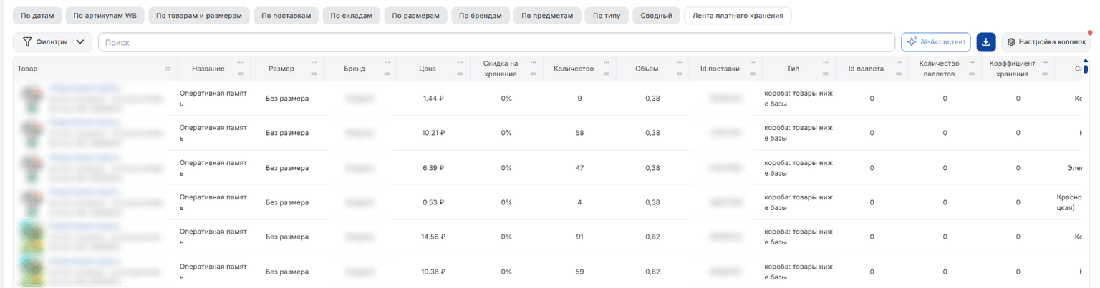Open hamburger menu on Коэффициент хранения column
The image size is (1100, 288).
pyautogui.click(x=1044, y=74)
